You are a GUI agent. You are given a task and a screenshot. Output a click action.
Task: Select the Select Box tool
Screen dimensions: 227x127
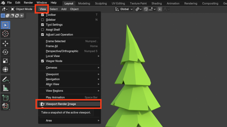click(x=5, y=25)
